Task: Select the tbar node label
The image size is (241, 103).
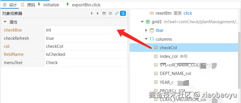Action: (160, 30)
